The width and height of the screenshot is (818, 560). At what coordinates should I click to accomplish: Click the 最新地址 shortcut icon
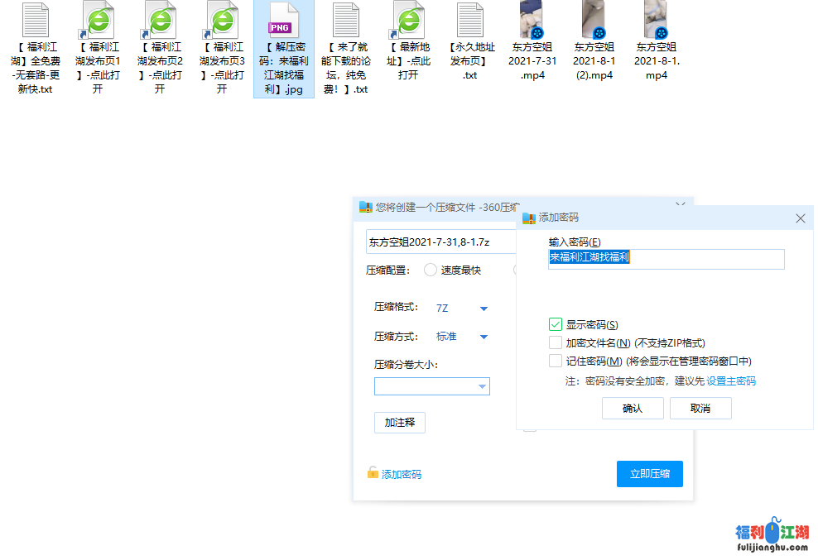coord(408,22)
